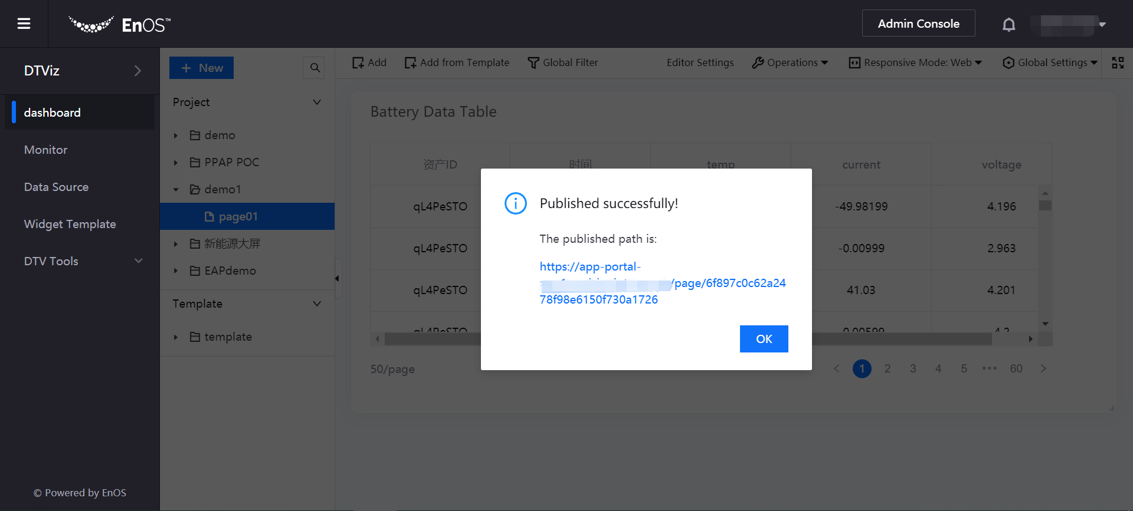Image resolution: width=1133 pixels, height=511 pixels.
Task: Collapse the project panel side handle
Action: [x=338, y=278]
